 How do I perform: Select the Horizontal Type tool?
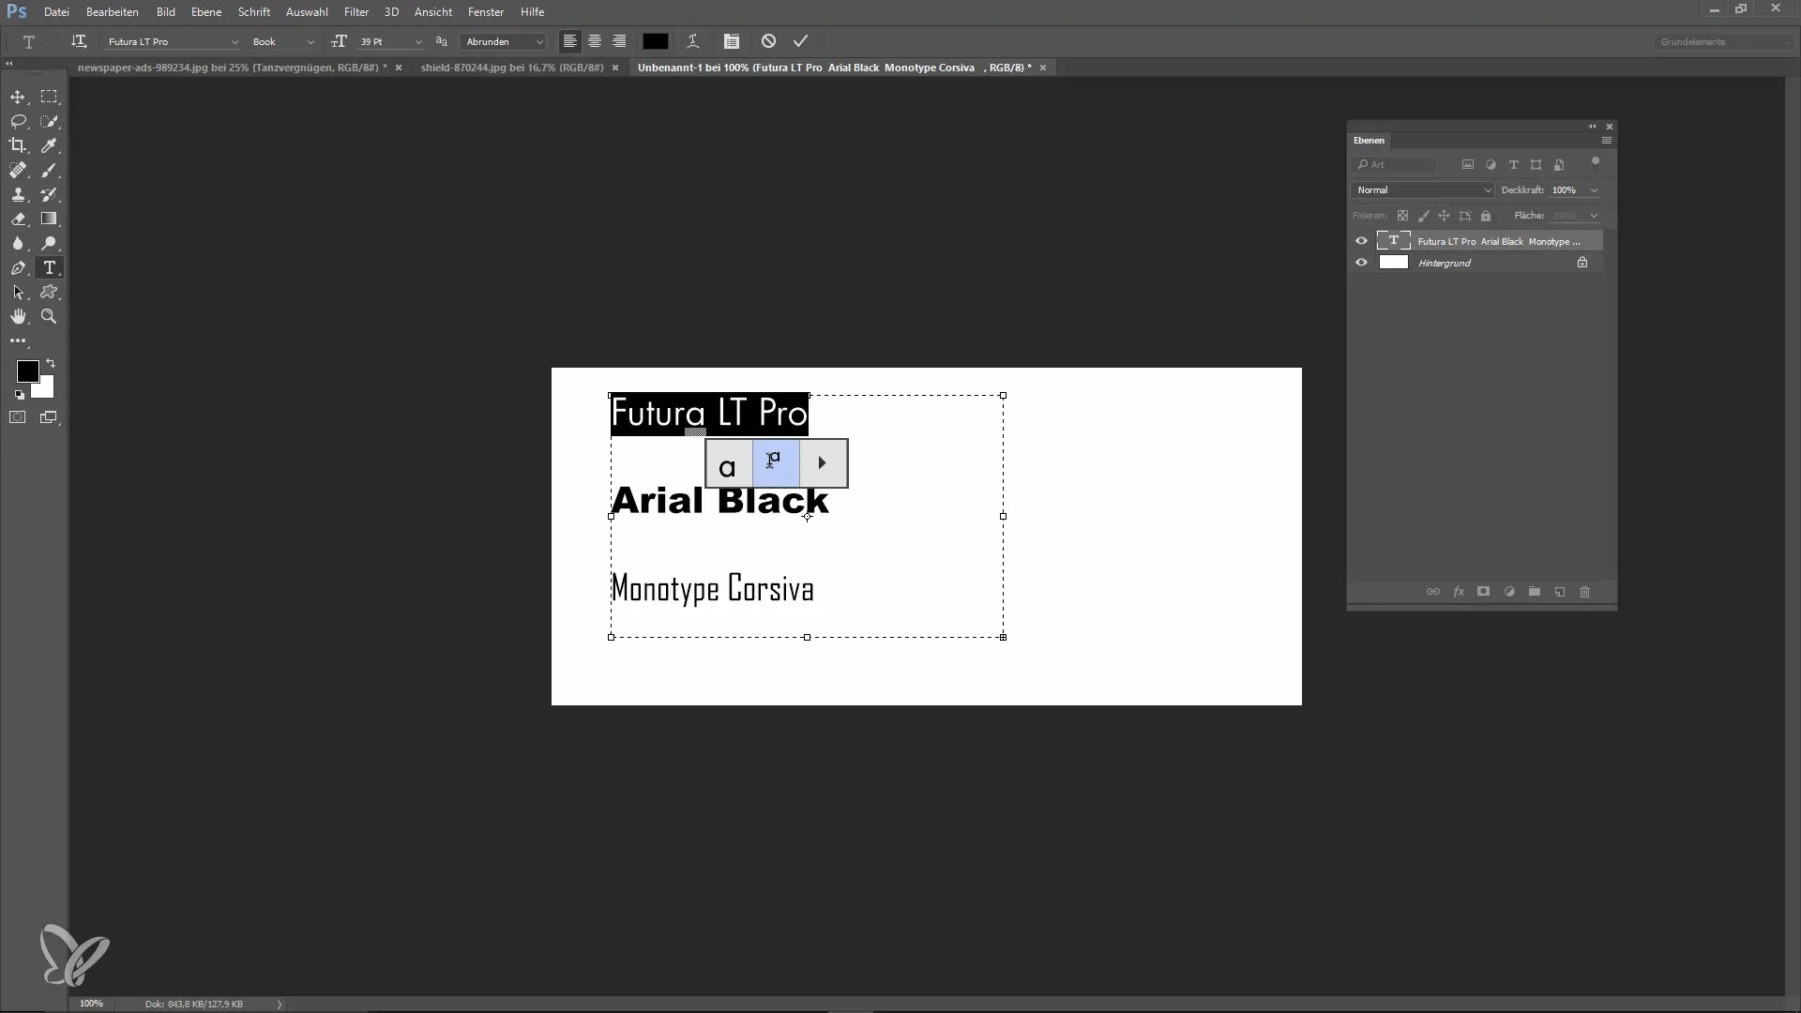49,267
